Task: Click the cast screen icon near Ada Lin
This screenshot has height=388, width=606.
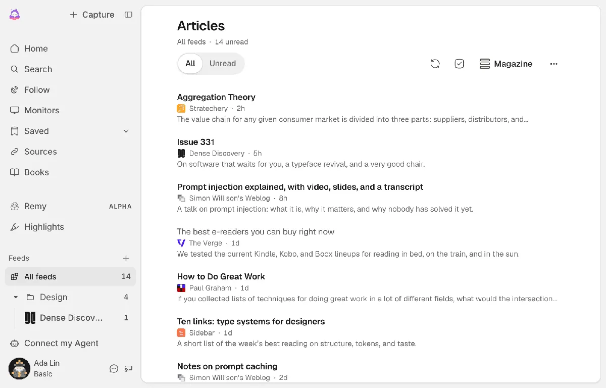Action: coord(128,369)
